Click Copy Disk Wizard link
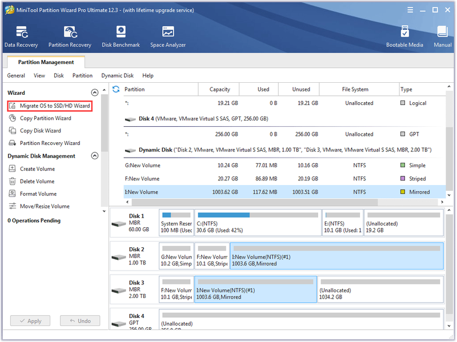 click(40, 131)
